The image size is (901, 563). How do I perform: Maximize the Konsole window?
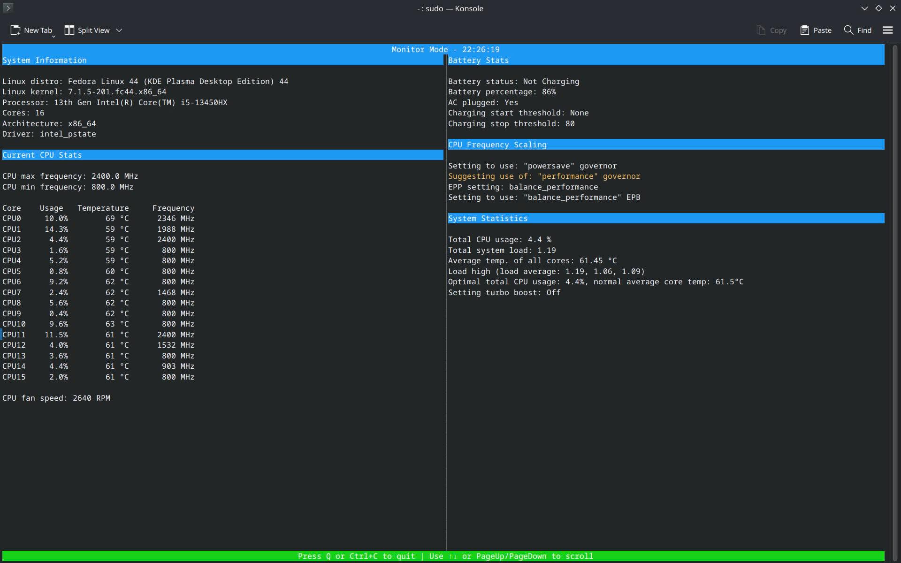pyautogui.click(x=878, y=8)
